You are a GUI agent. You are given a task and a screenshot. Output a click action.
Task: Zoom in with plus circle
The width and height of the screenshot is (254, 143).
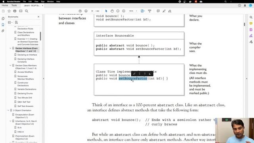coord(123,11)
